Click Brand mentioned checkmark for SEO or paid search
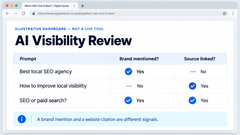The height and width of the screenshot is (135, 240). click(128, 100)
